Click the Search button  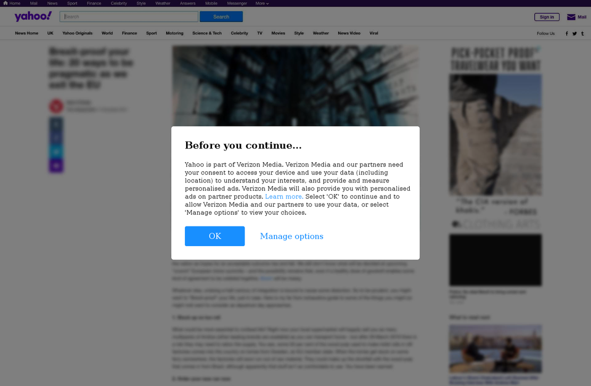[x=221, y=16]
